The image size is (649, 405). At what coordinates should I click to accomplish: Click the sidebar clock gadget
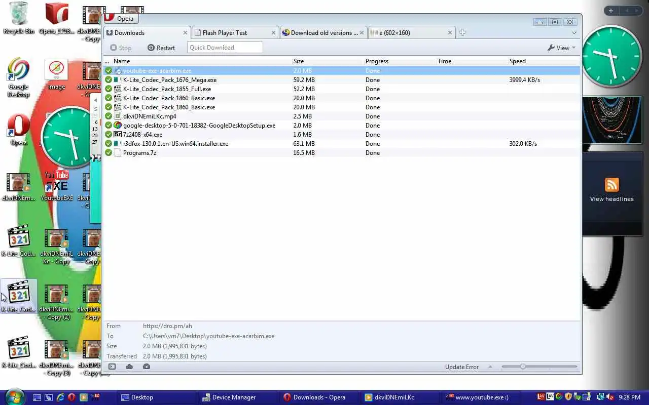[x=613, y=57]
